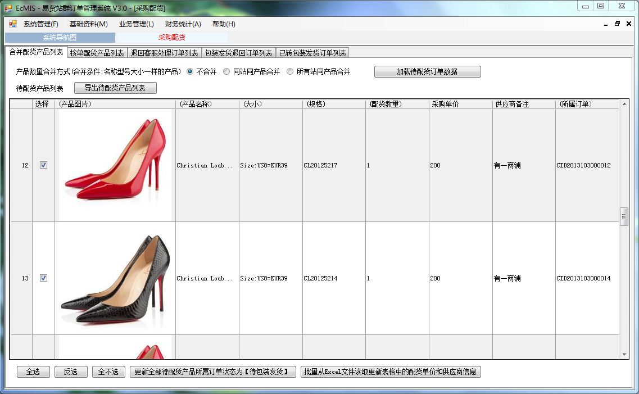Click Size:US8=EUR39 cell in row 13
Screen dimensions: 639x394
point(271,278)
